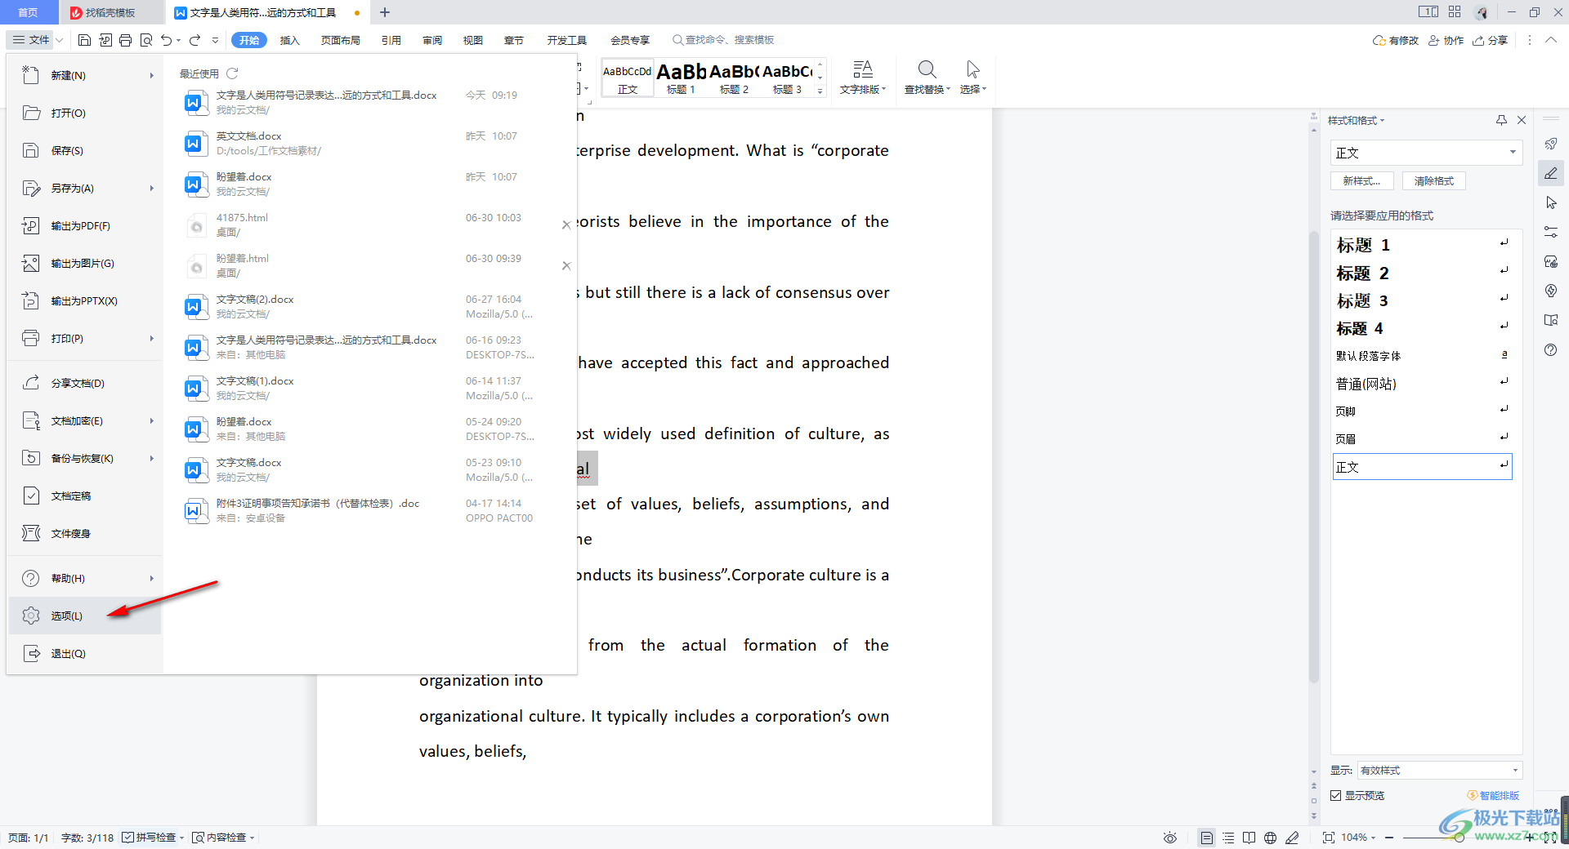Open the 插入 ribbon tab

click(289, 40)
